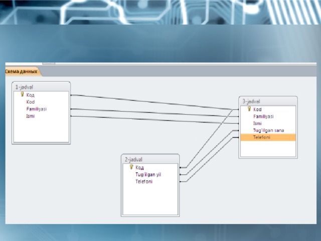Select the Tug'ilgan yil field in 2-jadval
This screenshot has width=321, height=241.
tap(148, 174)
